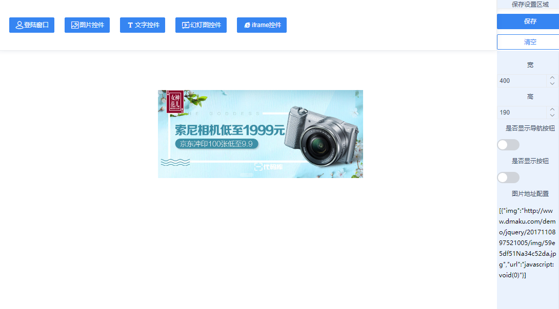Toggle 是否显示导航按钮 switch on

[508, 145]
